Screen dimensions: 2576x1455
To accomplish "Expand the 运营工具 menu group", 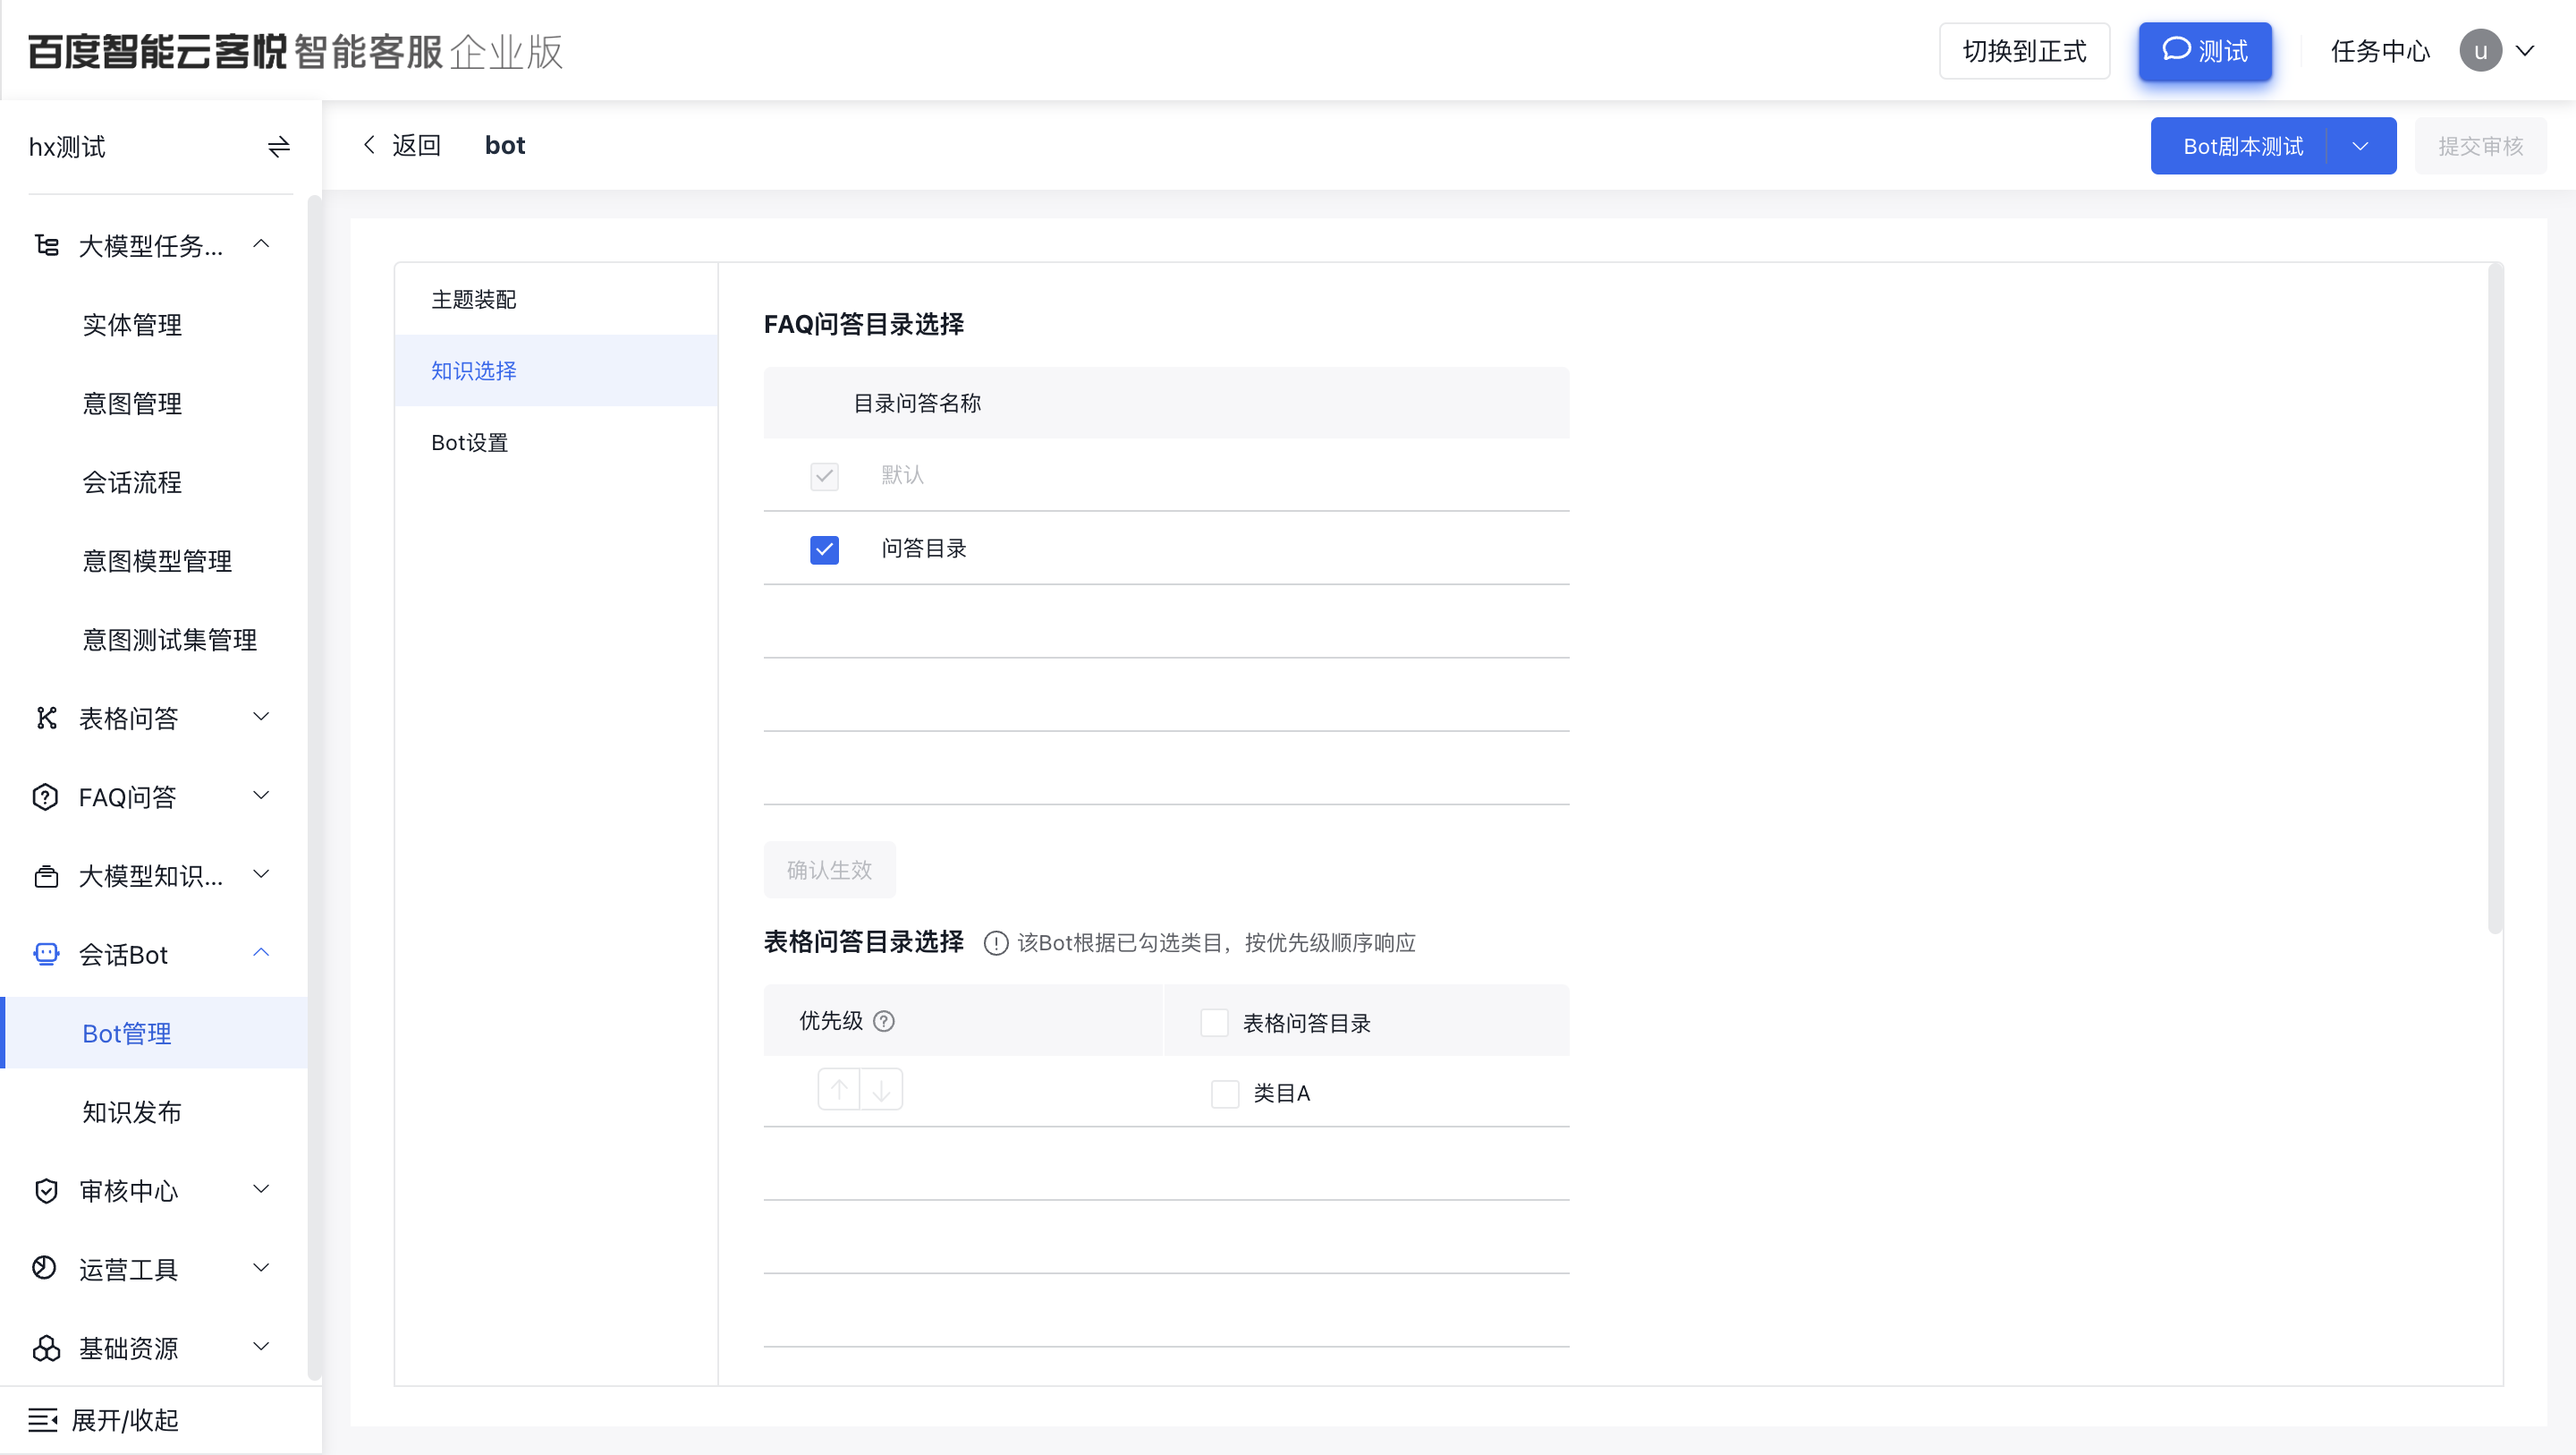I will pos(261,1268).
